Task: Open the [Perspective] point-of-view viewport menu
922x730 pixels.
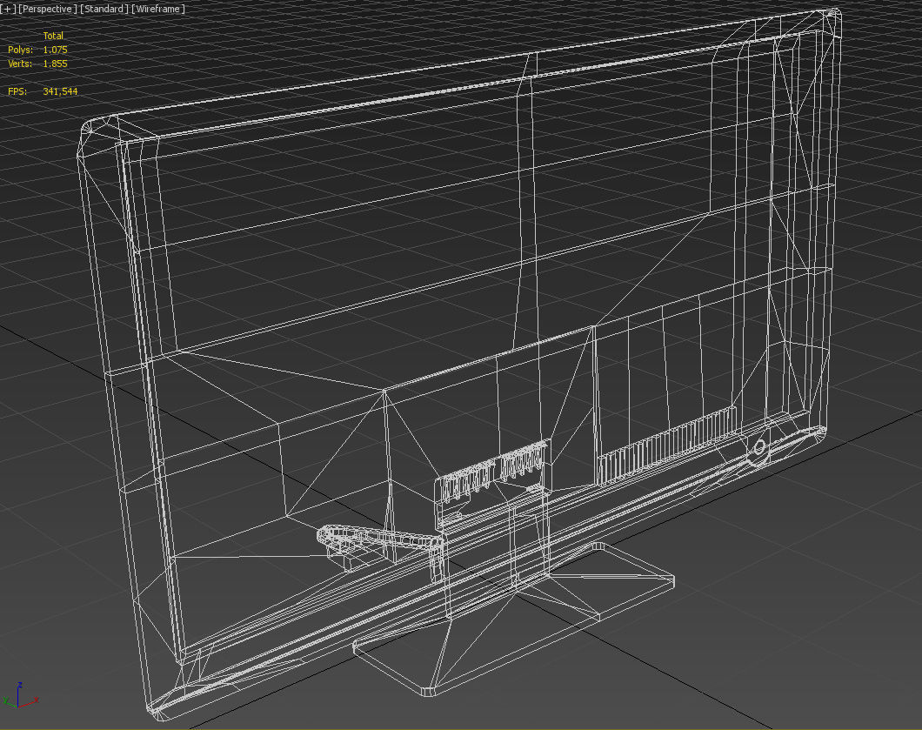Action: [48, 9]
